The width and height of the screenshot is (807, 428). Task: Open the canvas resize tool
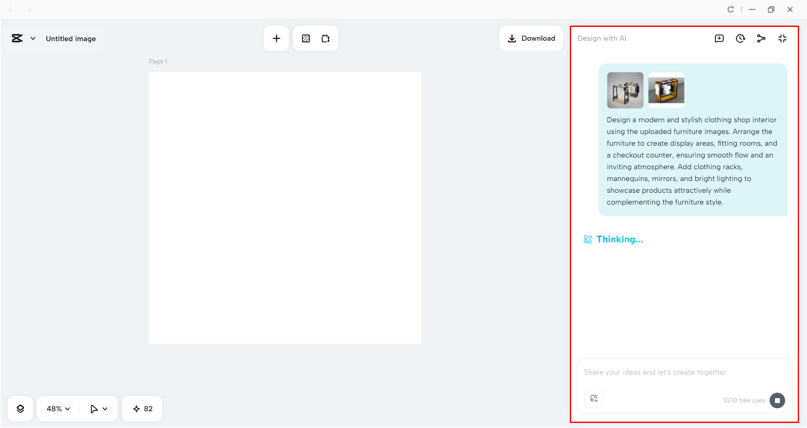pos(326,39)
